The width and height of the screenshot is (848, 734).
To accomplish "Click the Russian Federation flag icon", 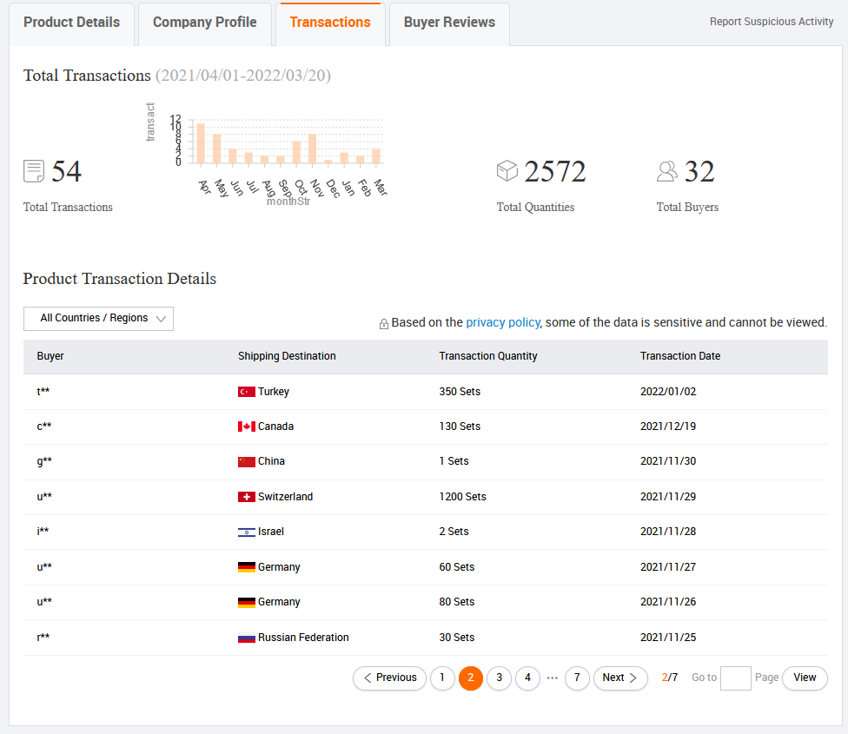I will point(246,638).
